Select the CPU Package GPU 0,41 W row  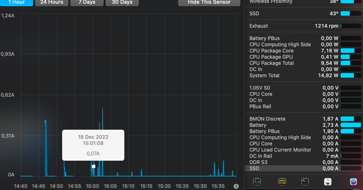(x=304, y=57)
